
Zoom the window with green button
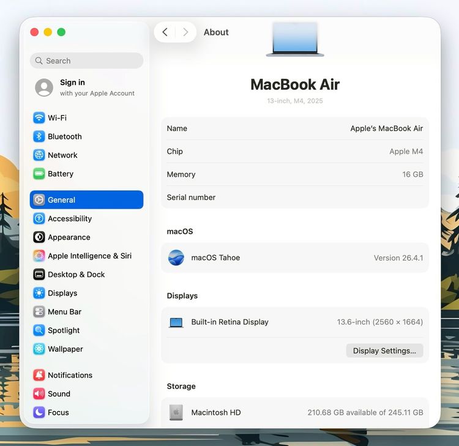pyautogui.click(x=61, y=32)
